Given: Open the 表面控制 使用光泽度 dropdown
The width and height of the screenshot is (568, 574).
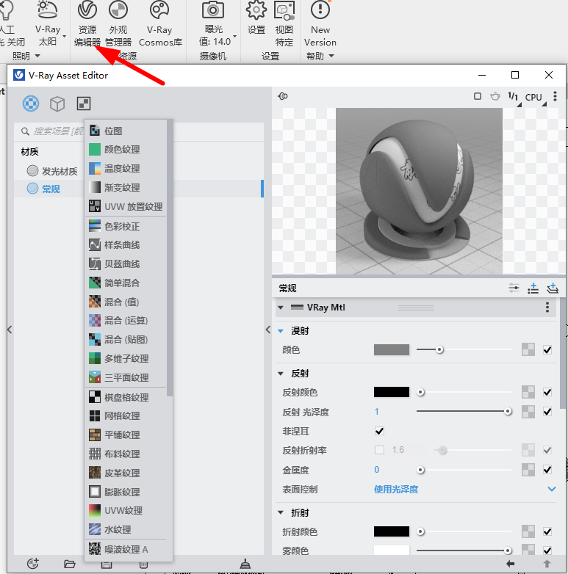Looking at the screenshot, I should tap(464, 489).
